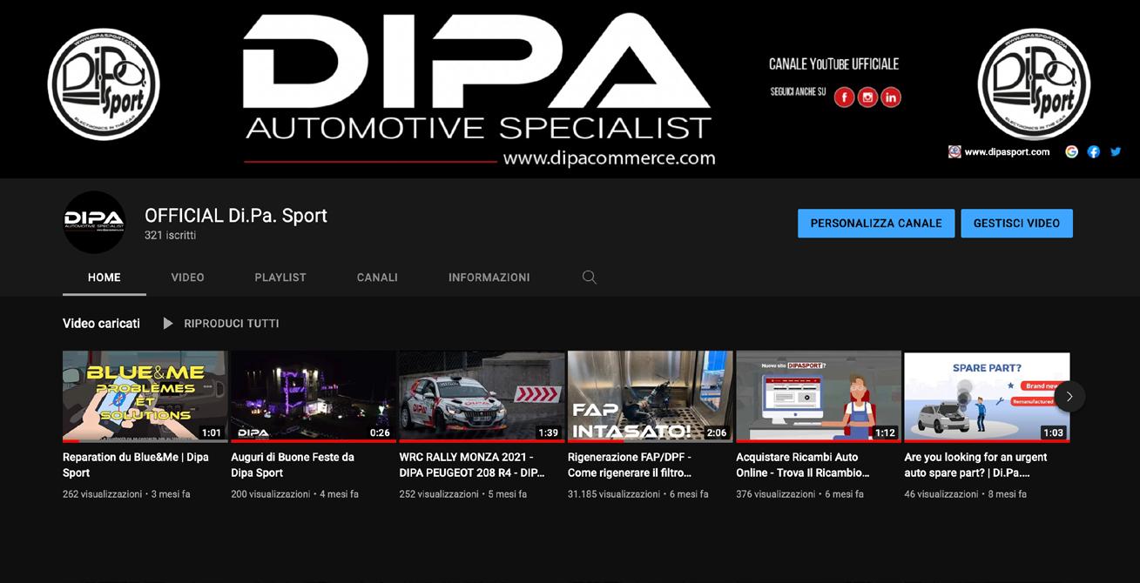Screen dimensions: 1140x583
Task: Click title Reparation du Blue&Me | Dipa Sport
Action: [136, 465]
